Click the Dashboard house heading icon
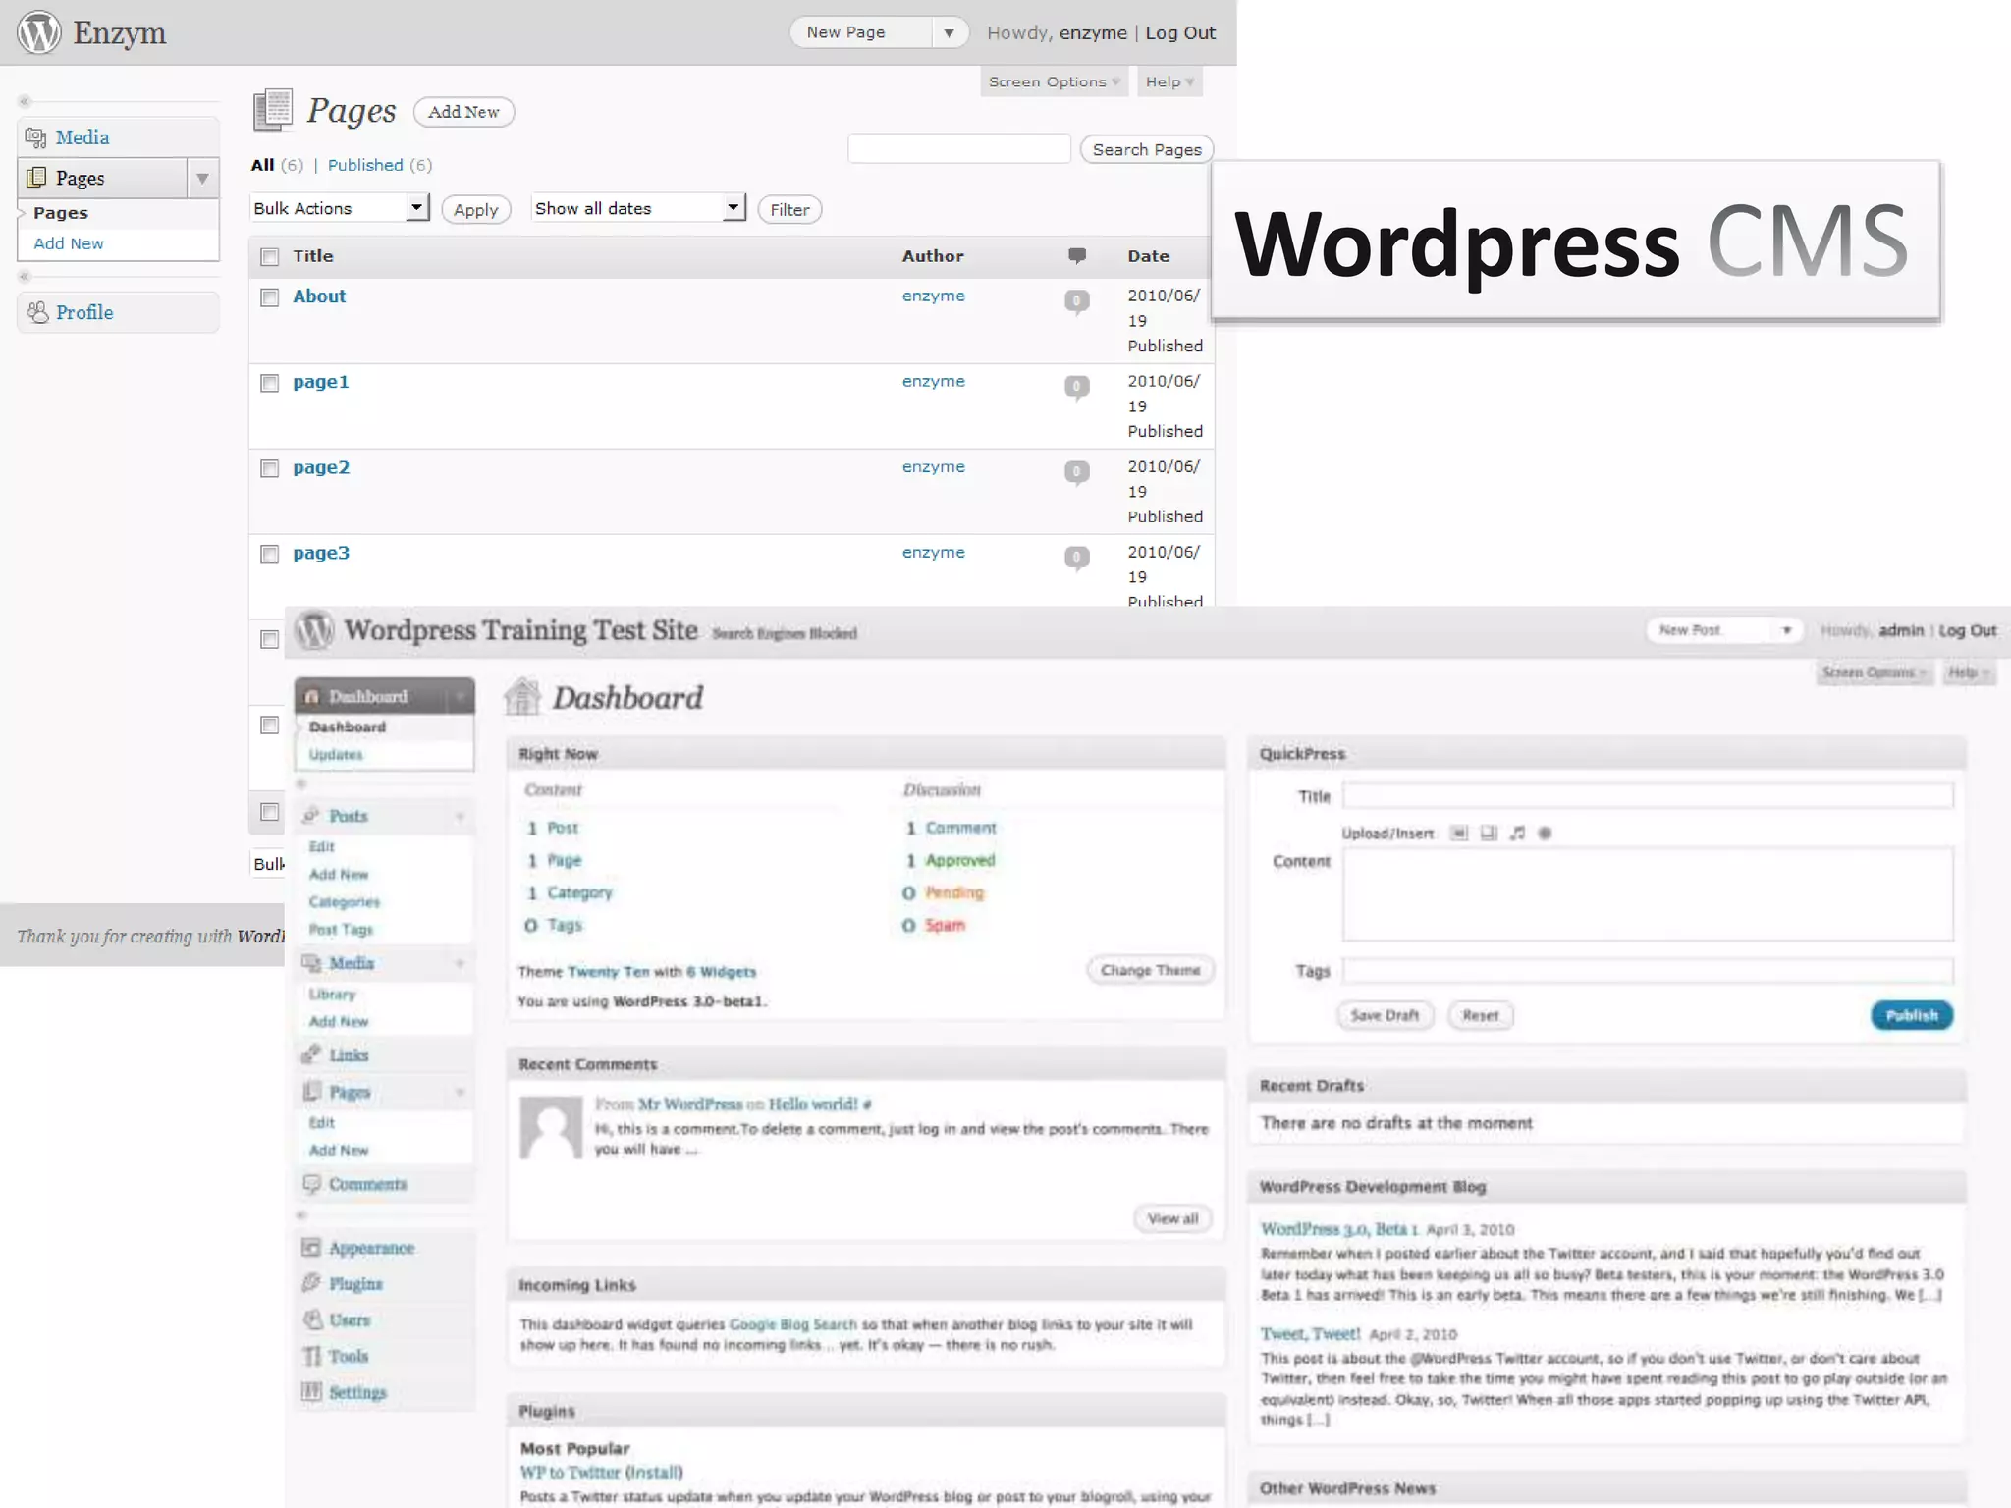Viewport: 2011px width, 1508px height. (x=522, y=697)
